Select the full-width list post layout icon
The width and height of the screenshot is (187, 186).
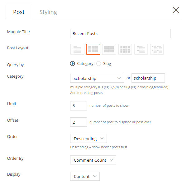tap(77, 49)
